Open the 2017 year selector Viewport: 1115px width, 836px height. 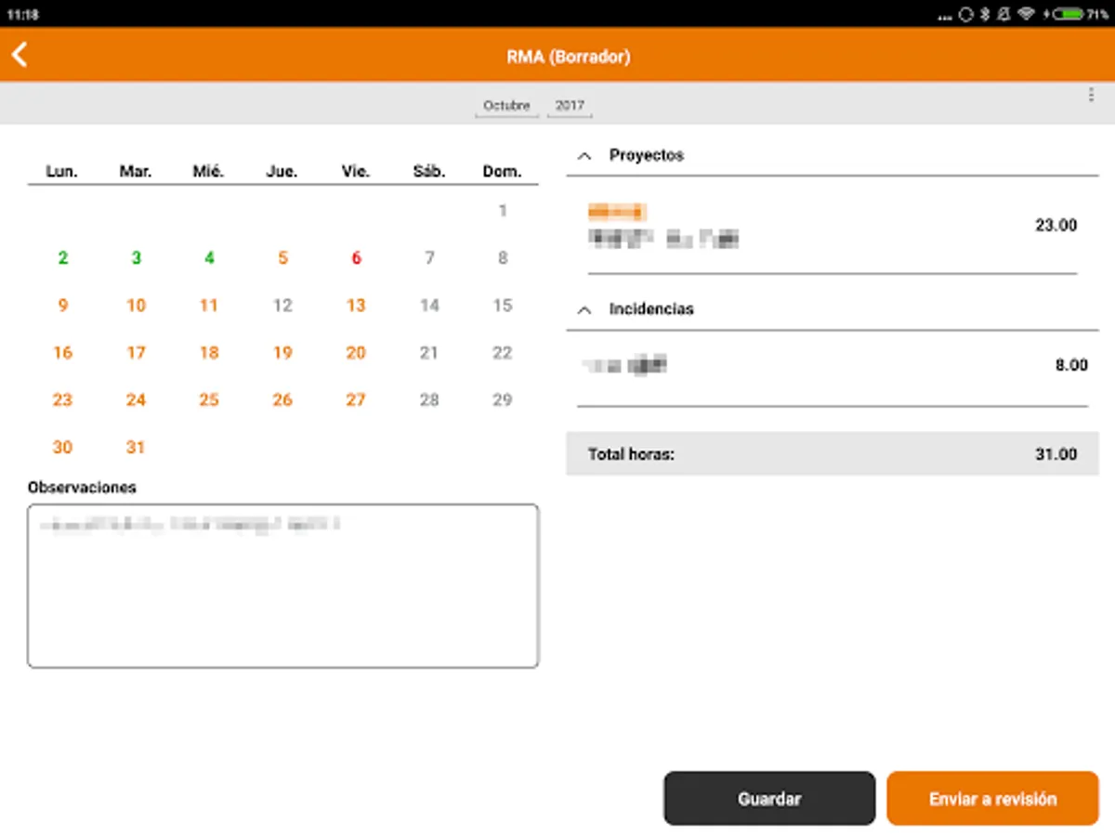570,106
